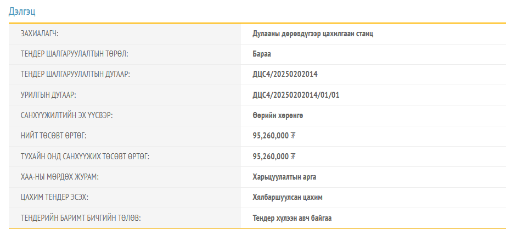Click the Харьцуулалтын арга value
The width and height of the screenshot is (506, 240).
pyautogui.click(x=284, y=177)
